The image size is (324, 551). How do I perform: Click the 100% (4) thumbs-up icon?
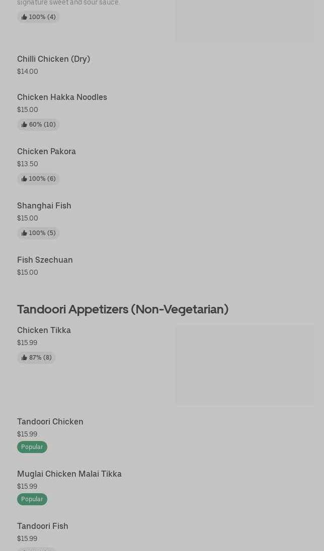pyautogui.click(x=24, y=17)
